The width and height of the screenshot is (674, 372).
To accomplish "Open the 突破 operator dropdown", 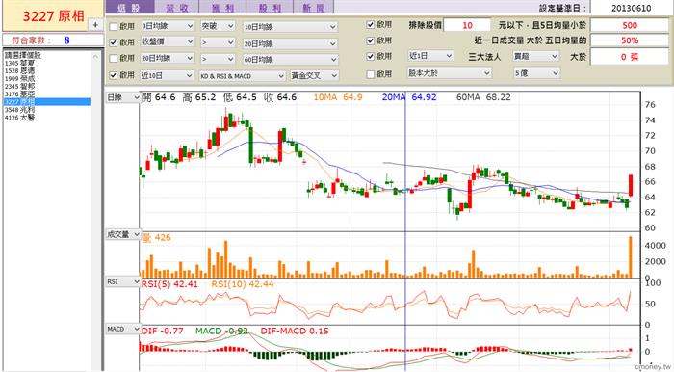I will (218, 26).
